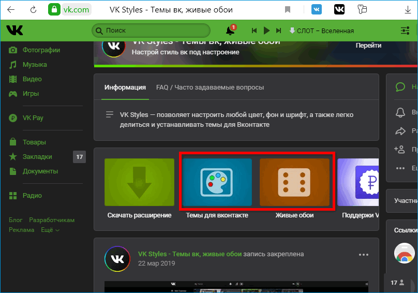
Task: Play the current music track
Action: coord(266,31)
